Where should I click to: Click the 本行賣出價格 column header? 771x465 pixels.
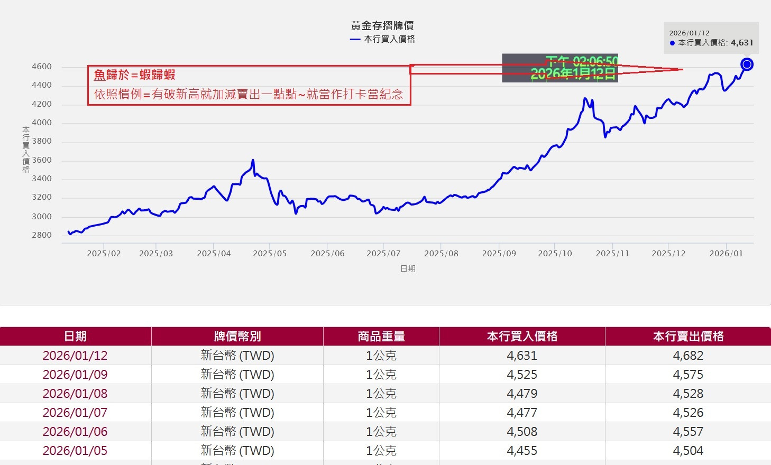(687, 336)
